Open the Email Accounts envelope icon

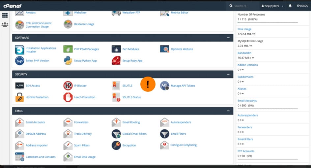(x=19, y=122)
